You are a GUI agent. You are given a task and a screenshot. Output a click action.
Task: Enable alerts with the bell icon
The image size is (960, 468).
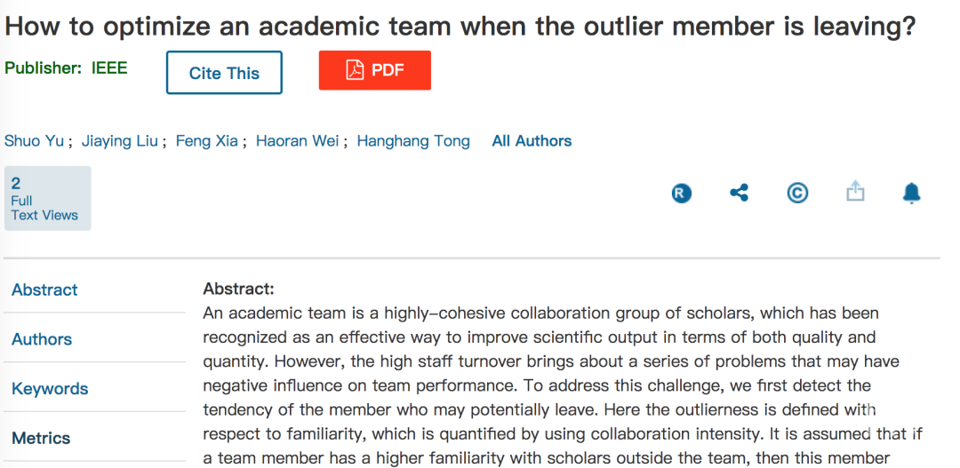click(x=912, y=193)
